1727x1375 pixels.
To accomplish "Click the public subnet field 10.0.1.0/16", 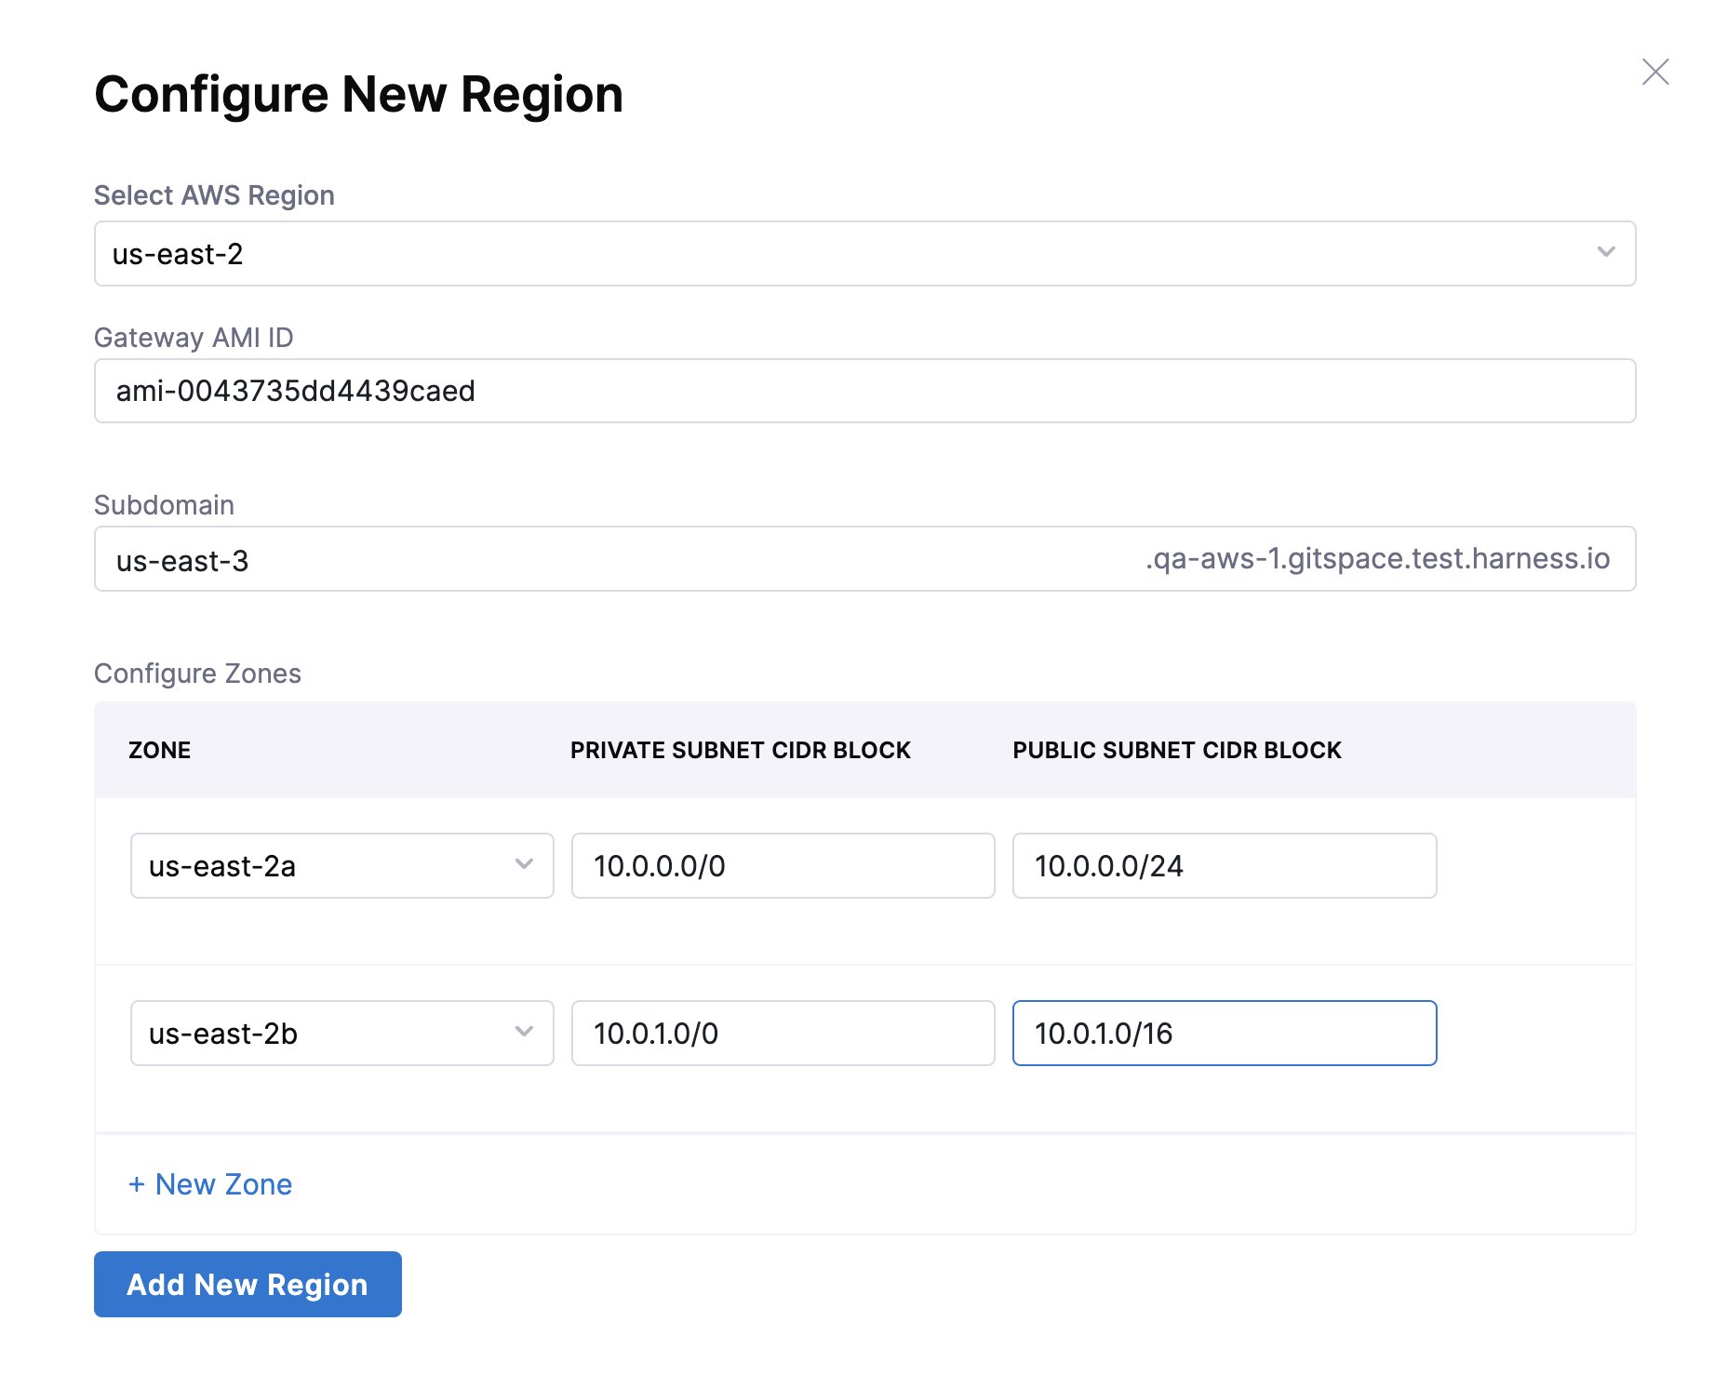I will pyautogui.click(x=1224, y=1033).
